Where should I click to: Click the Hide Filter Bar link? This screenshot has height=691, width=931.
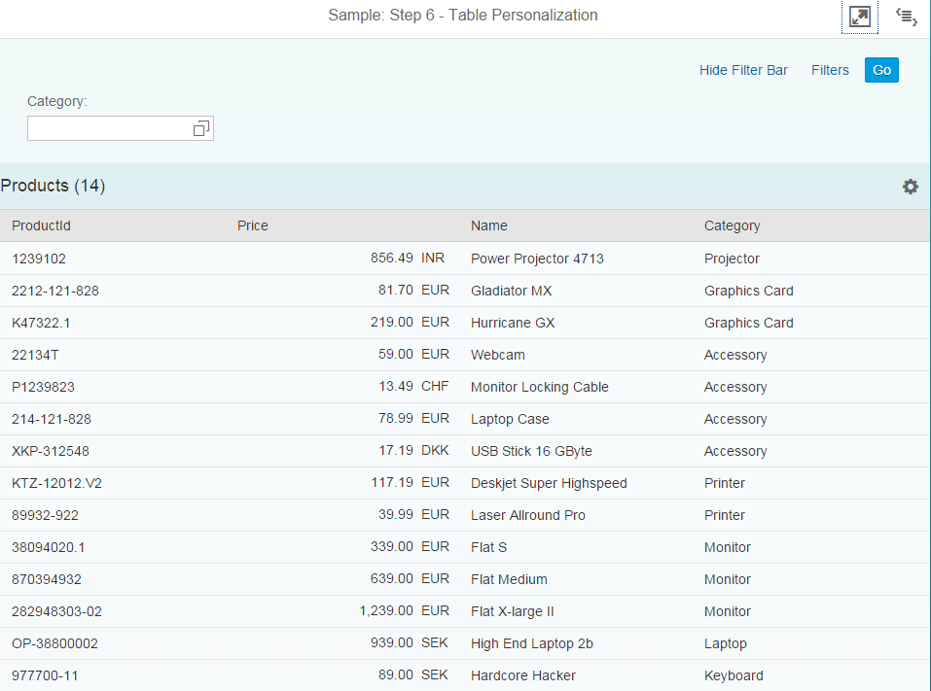pyautogui.click(x=743, y=70)
